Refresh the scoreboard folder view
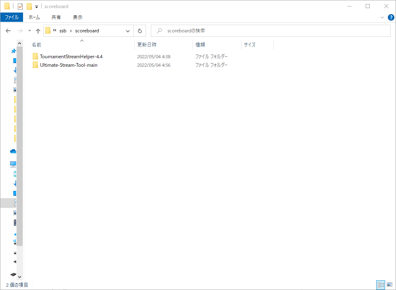Screen dimensions: 396x290 click(x=140, y=31)
